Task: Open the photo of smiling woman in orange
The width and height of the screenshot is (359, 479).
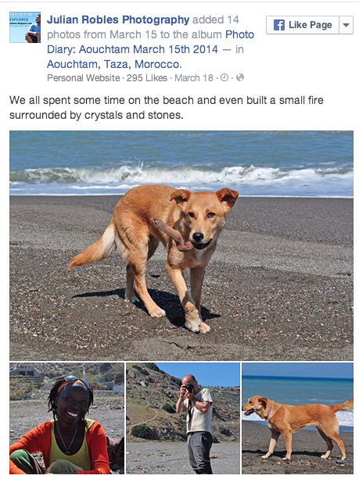Action: [66, 418]
